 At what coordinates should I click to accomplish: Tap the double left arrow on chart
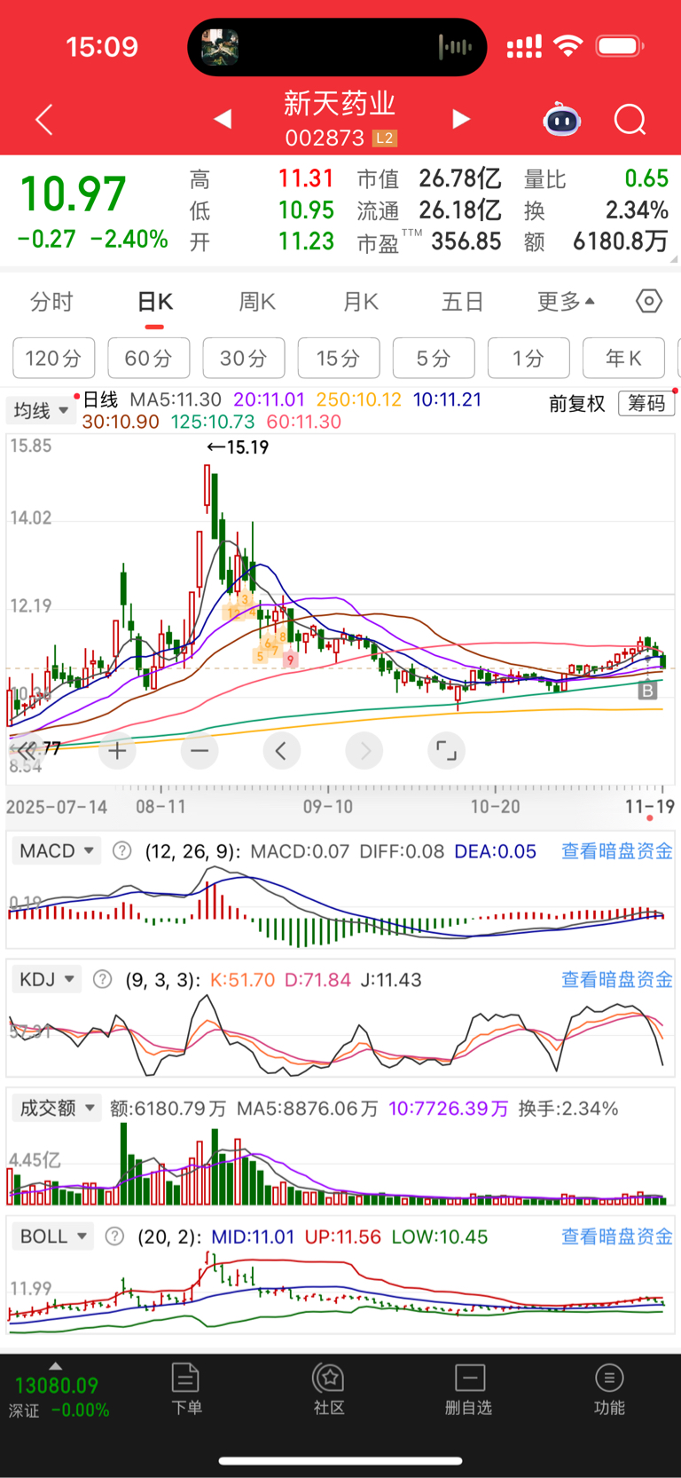pos(27,751)
